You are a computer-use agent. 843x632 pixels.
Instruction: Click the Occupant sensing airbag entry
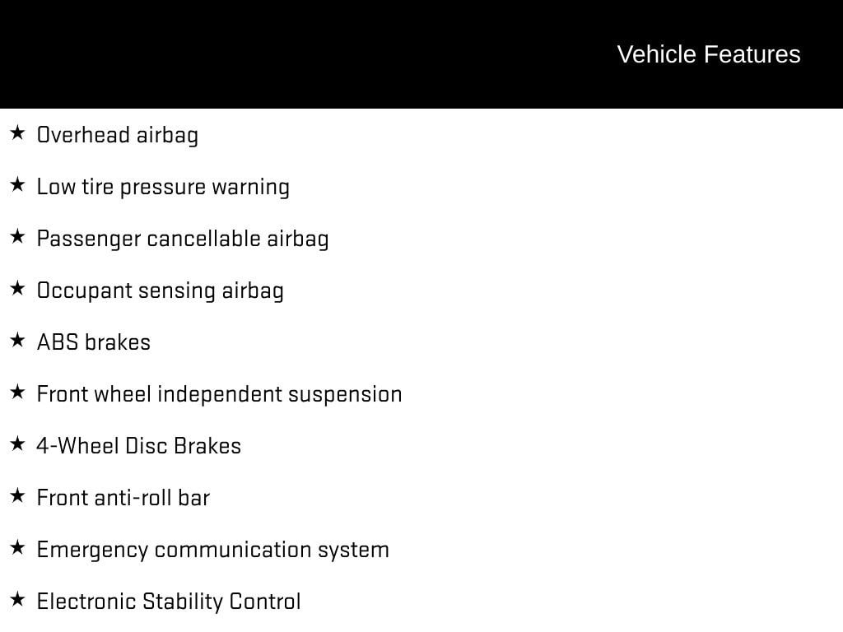click(x=161, y=291)
